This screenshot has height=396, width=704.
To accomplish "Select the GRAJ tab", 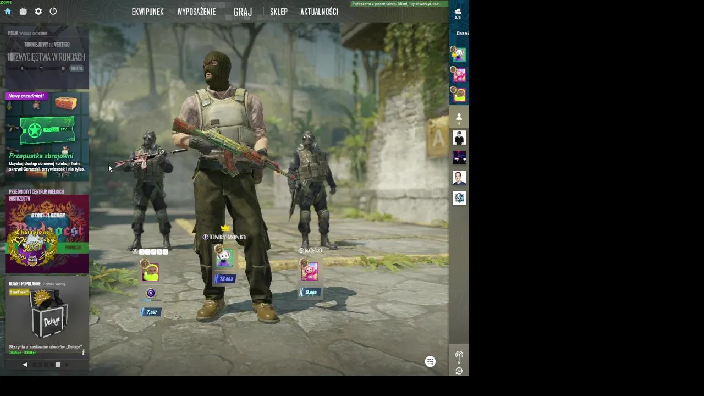I will point(243,12).
